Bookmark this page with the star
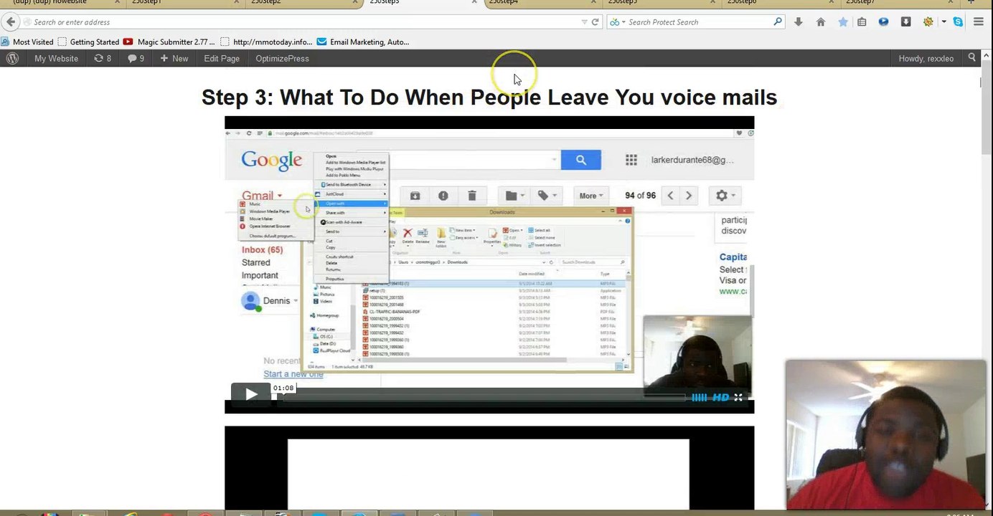Image resolution: width=993 pixels, height=516 pixels. point(842,22)
